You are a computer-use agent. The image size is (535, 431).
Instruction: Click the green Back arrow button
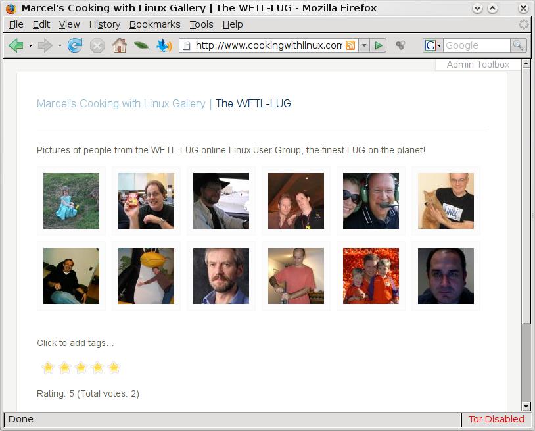(16, 45)
